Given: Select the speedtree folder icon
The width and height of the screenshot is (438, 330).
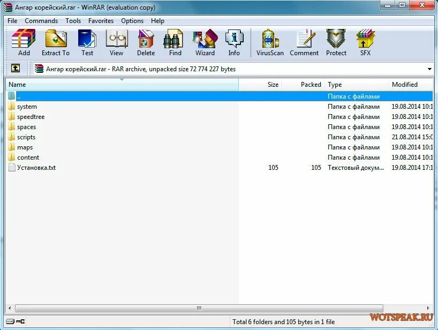Looking at the screenshot, I should click(x=11, y=117).
